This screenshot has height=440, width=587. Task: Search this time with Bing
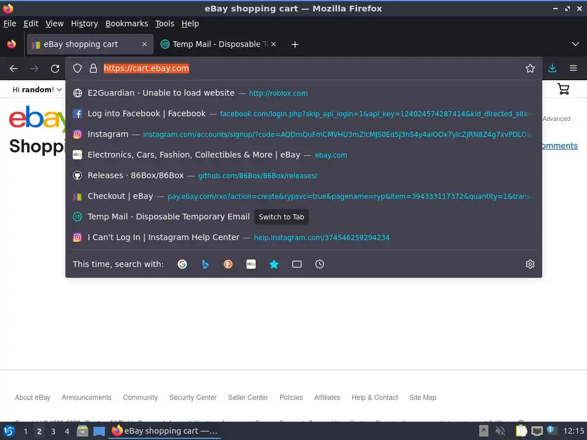pyautogui.click(x=205, y=264)
